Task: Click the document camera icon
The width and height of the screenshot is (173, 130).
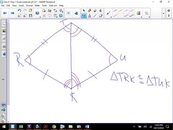Action: [x=55, y=10]
